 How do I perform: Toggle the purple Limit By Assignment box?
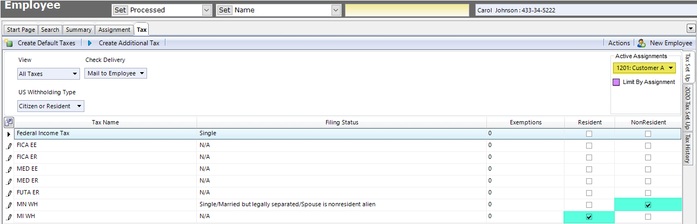coord(616,82)
